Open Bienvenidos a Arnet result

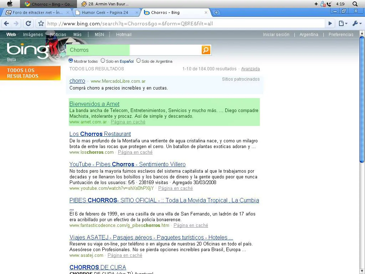click(x=94, y=104)
